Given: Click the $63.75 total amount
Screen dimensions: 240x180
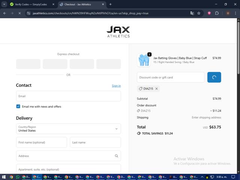Looking at the screenshot, I should pyautogui.click(x=215, y=127).
